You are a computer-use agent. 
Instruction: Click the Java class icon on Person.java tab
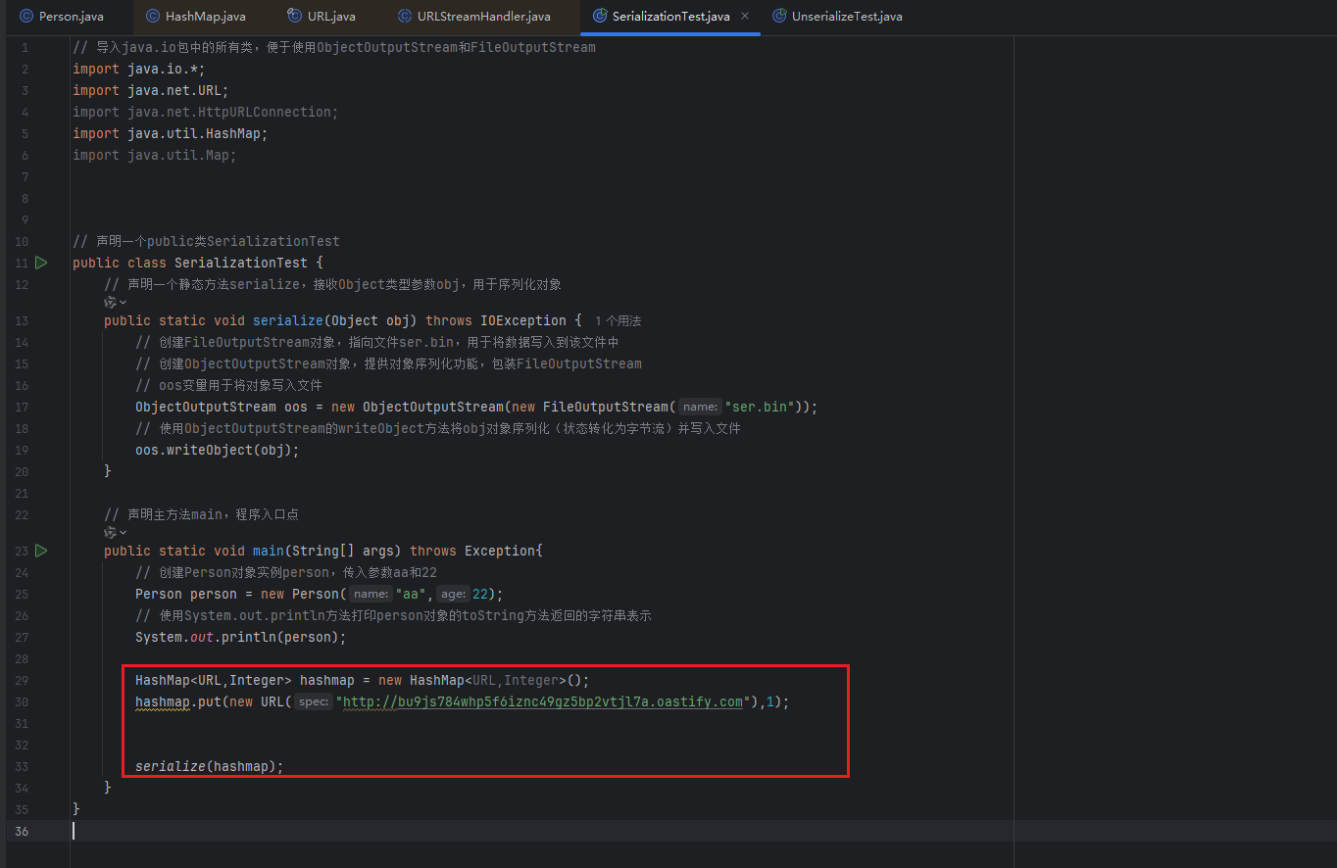(25, 17)
